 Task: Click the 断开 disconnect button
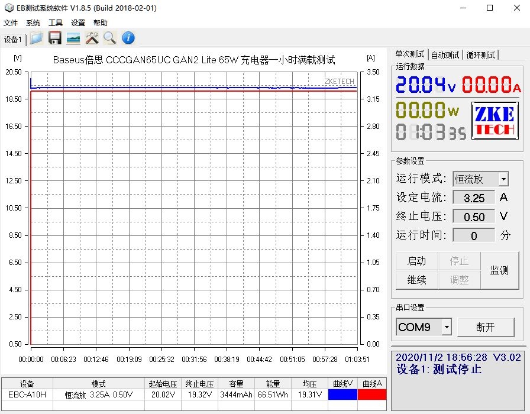point(486,326)
